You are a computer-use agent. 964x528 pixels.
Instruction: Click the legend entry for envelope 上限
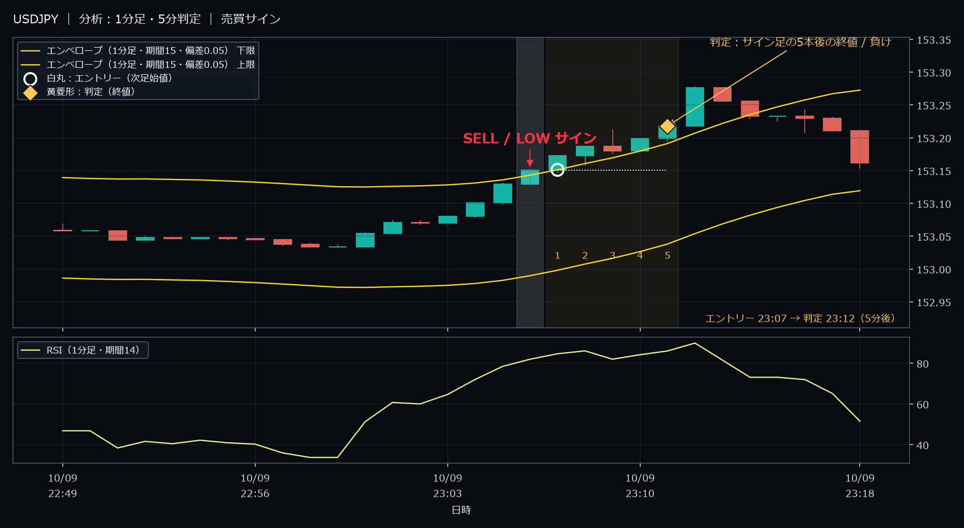click(x=138, y=64)
